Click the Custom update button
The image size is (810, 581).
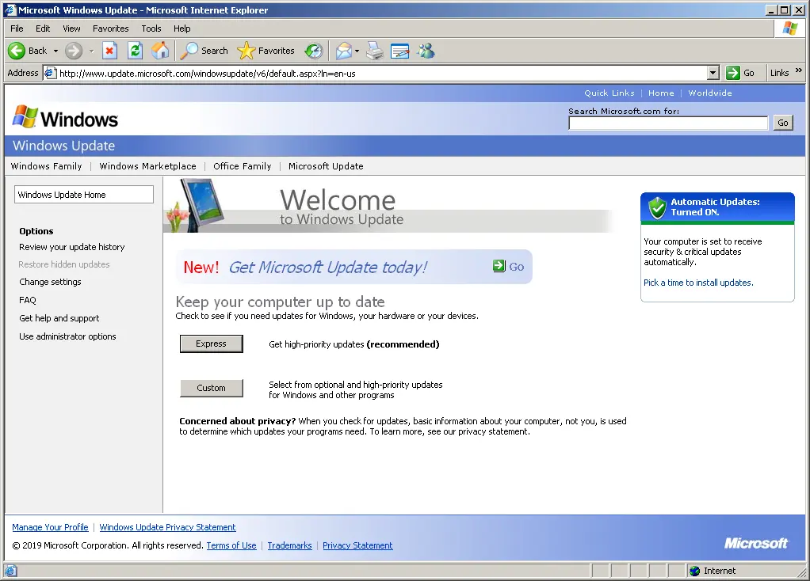(x=212, y=388)
